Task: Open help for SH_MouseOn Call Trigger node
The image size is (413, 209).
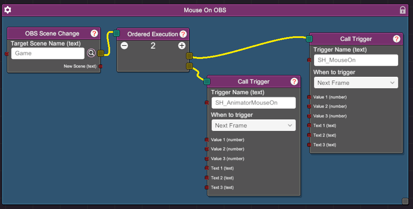Action: (396, 39)
